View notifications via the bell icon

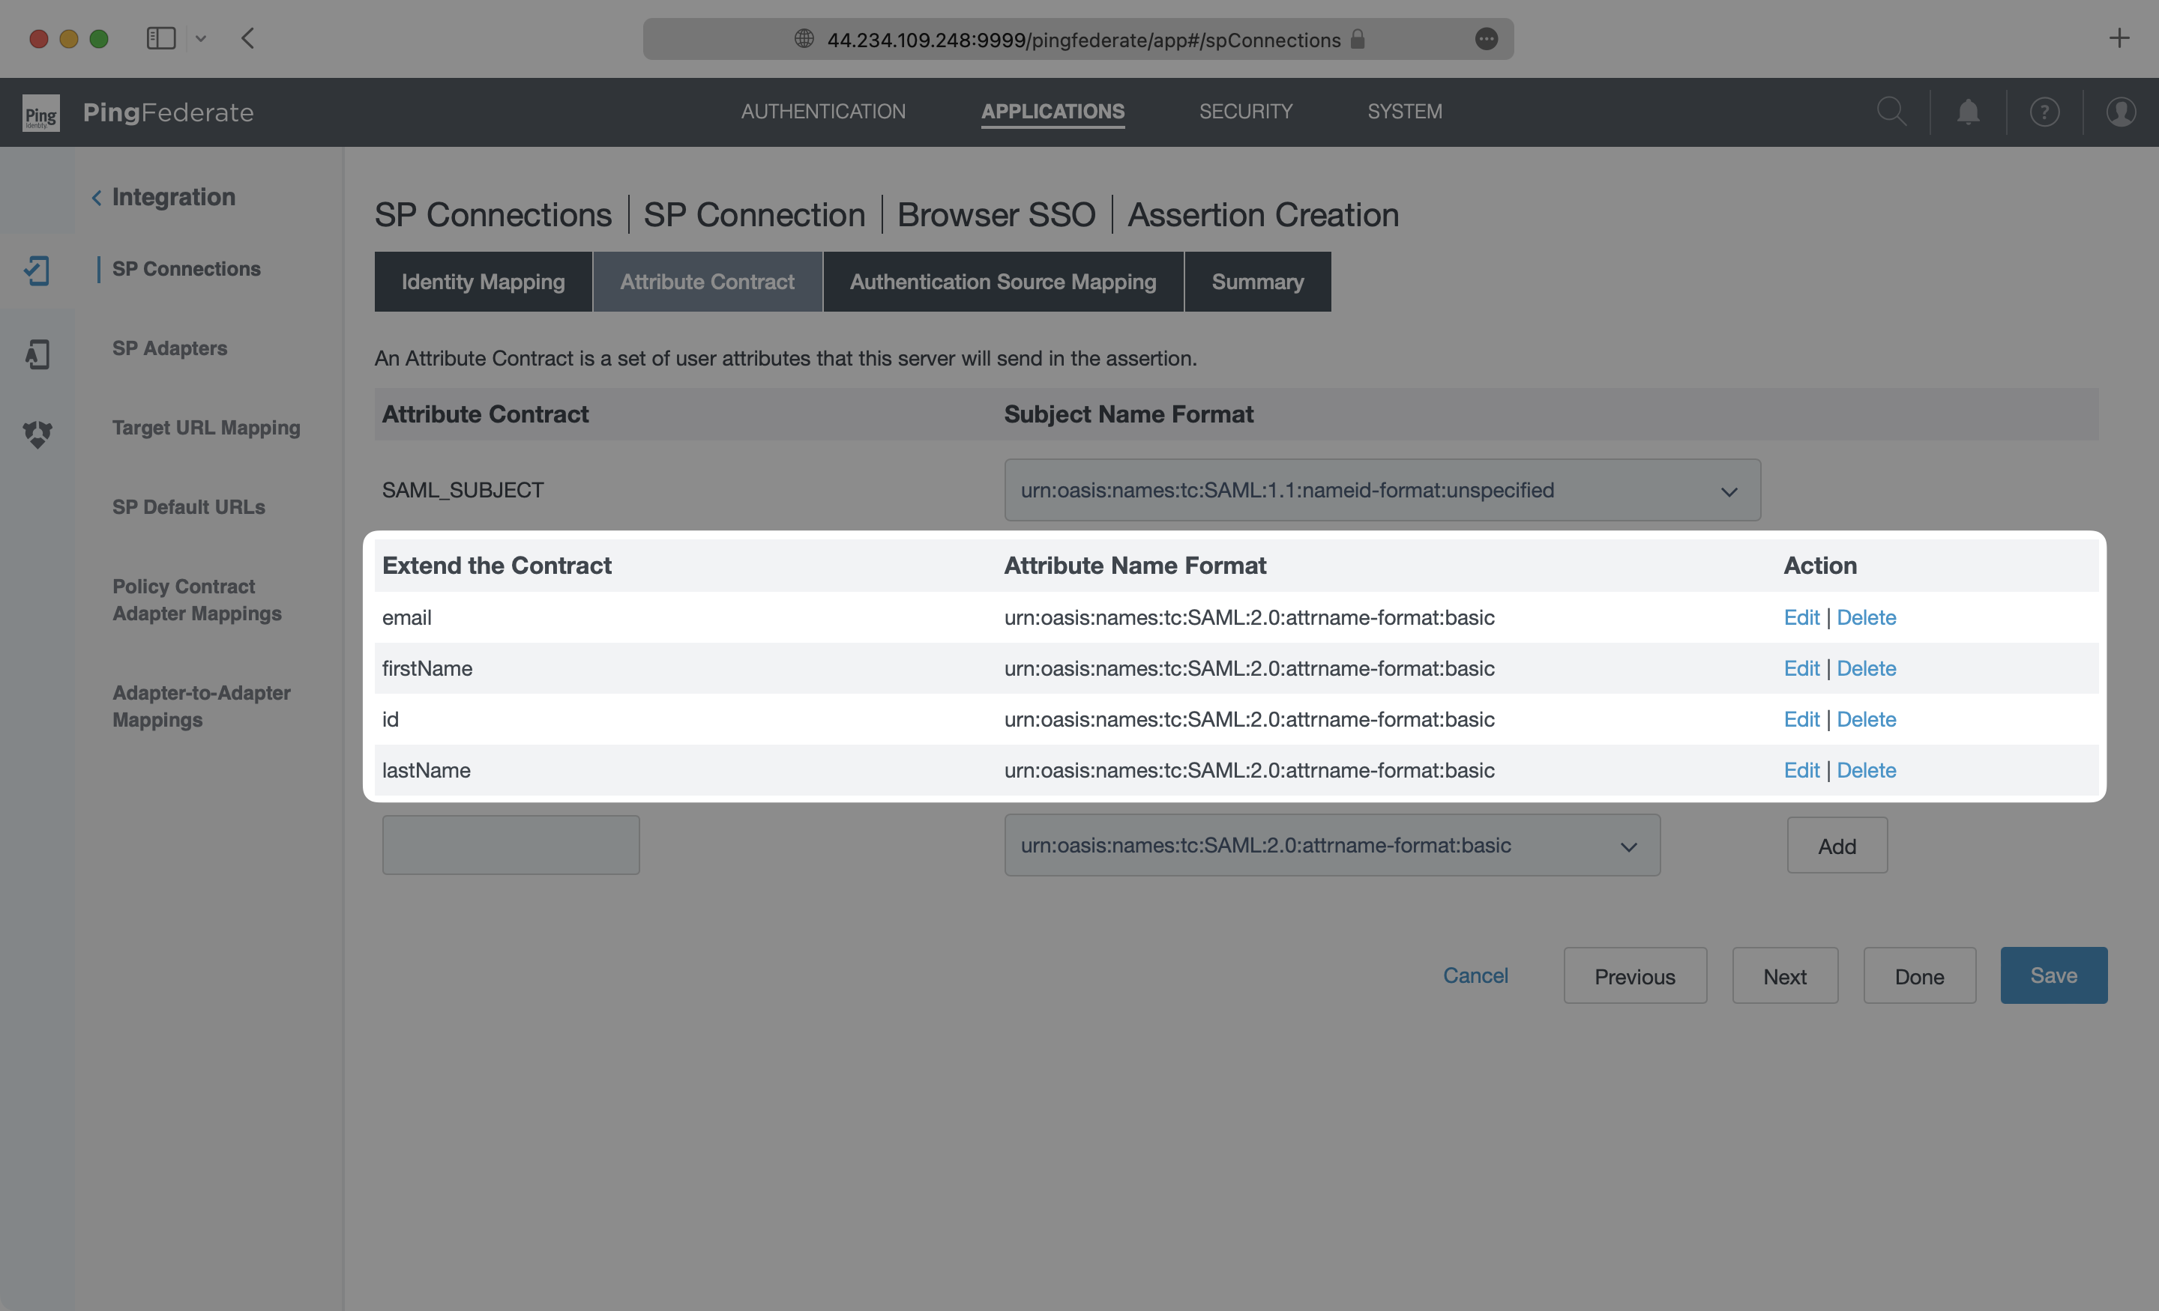1967,111
